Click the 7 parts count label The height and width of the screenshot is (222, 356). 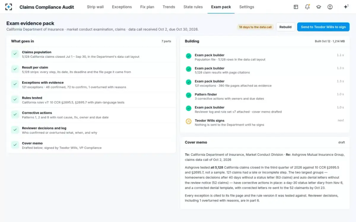(x=166, y=41)
